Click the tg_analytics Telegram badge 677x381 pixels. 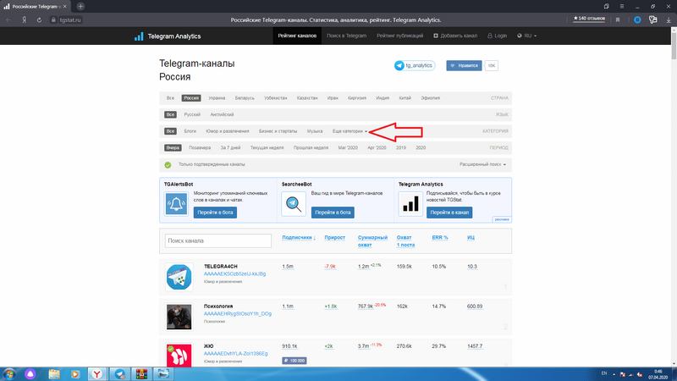point(414,65)
